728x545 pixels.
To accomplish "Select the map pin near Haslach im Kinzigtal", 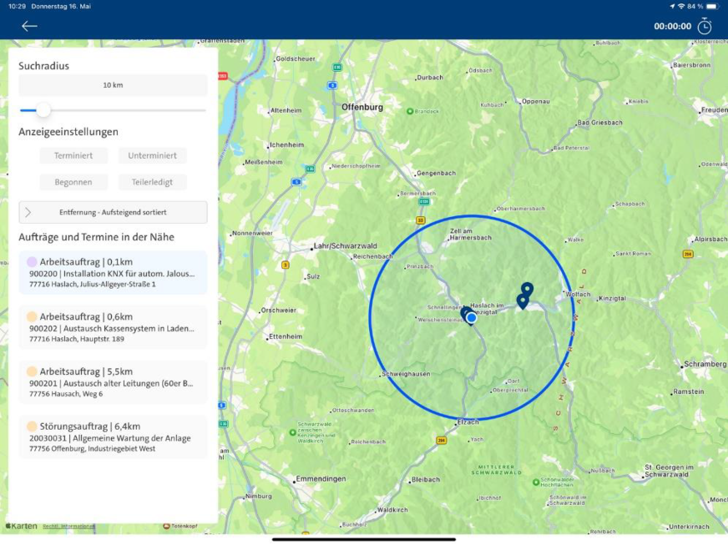I will point(466,310).
